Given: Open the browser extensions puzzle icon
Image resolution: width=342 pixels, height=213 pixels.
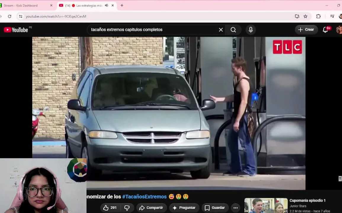Looking at the screenshot, I should tap(318, 16).
